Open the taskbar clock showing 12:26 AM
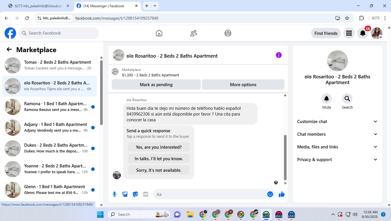This screenshot has width=391, height=221. pyautogui.click(x=370, y=214)
